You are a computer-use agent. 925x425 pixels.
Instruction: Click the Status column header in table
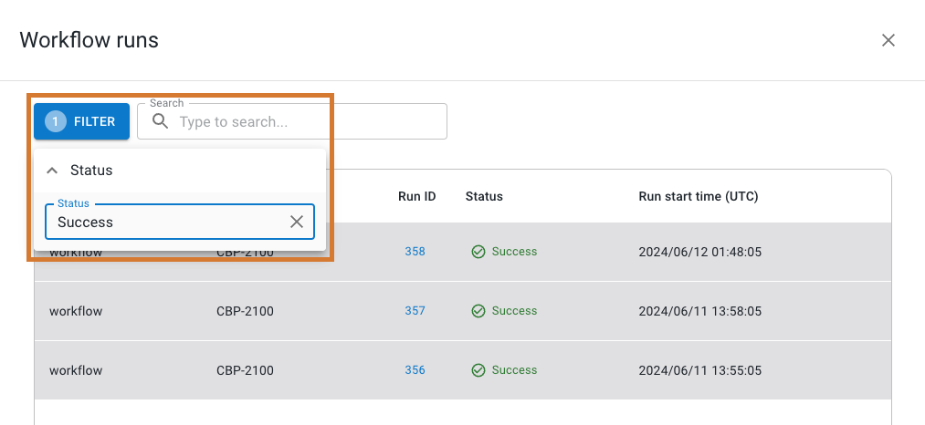484,196
